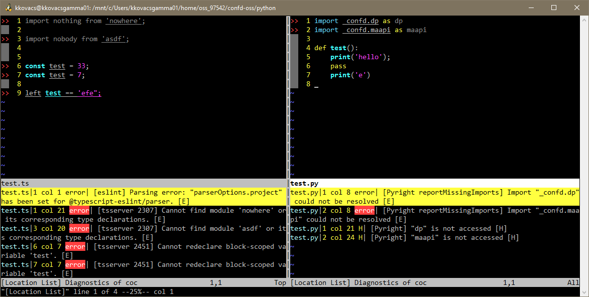Image resolution: width=589 pixels, height=297 pixels.
Task: Click the sign marker on test.ts line 9
Action: [4, 93]
